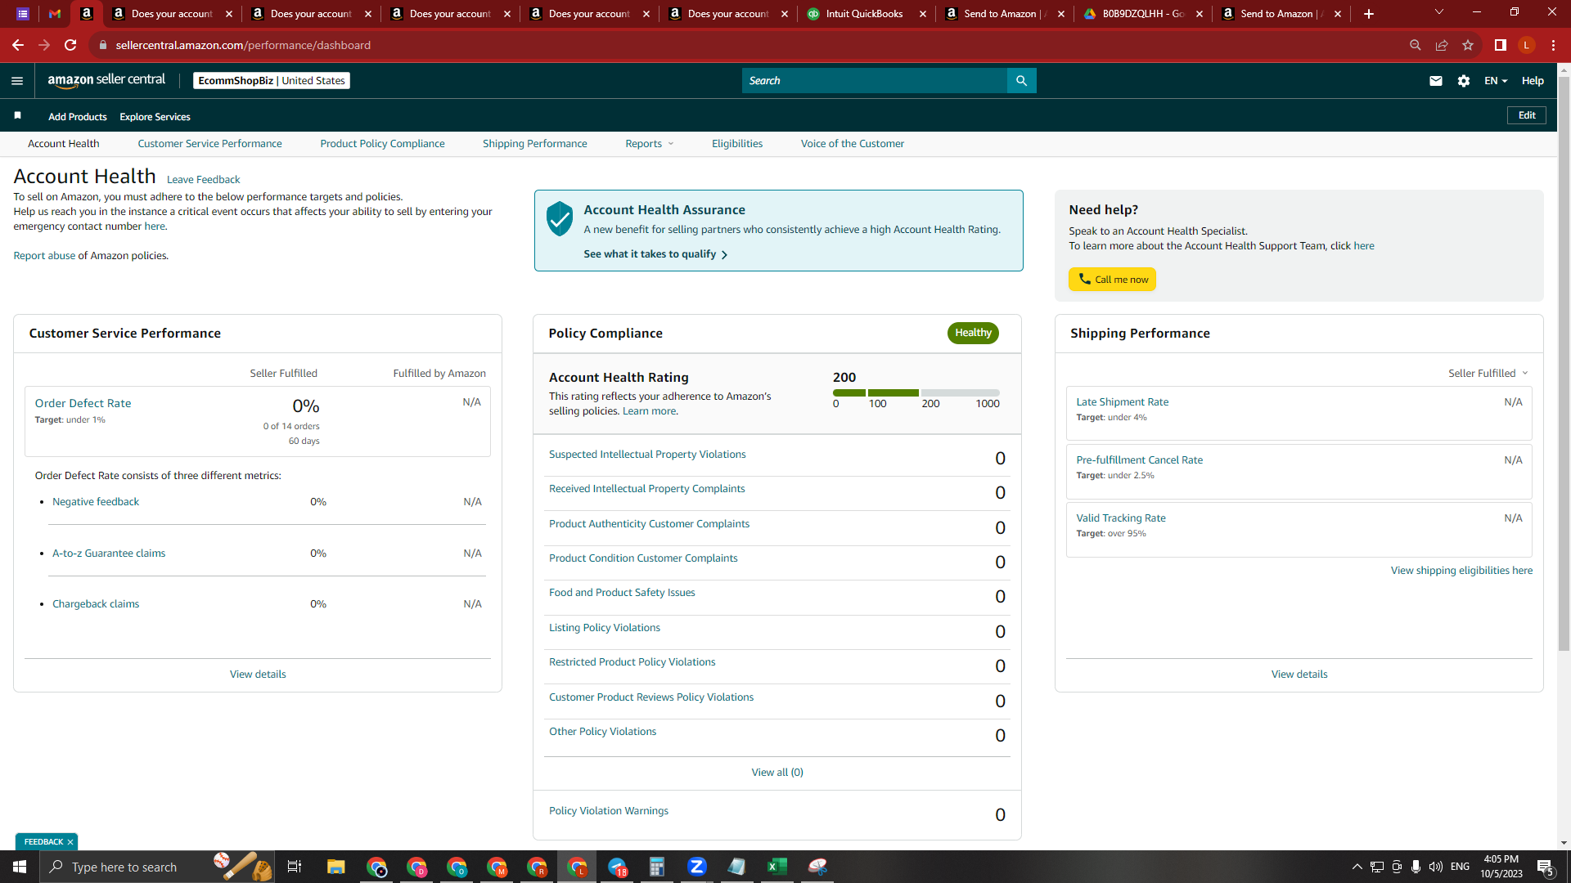The width and height of the screenshot is (1571, 883).
Task: Open the settings gear icon
Action: 1464,80
